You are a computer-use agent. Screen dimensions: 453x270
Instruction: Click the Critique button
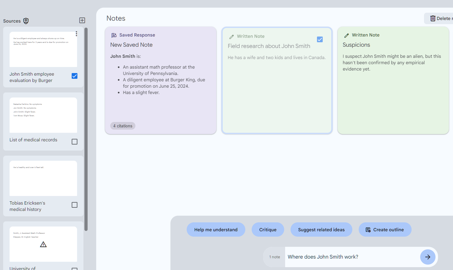[268, 229]
